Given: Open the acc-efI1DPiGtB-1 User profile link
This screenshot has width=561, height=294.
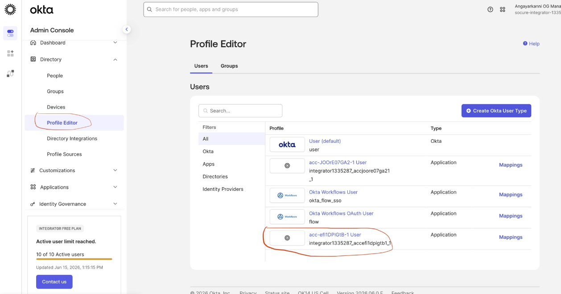Looking at the screenshot, I should (335, 235).
